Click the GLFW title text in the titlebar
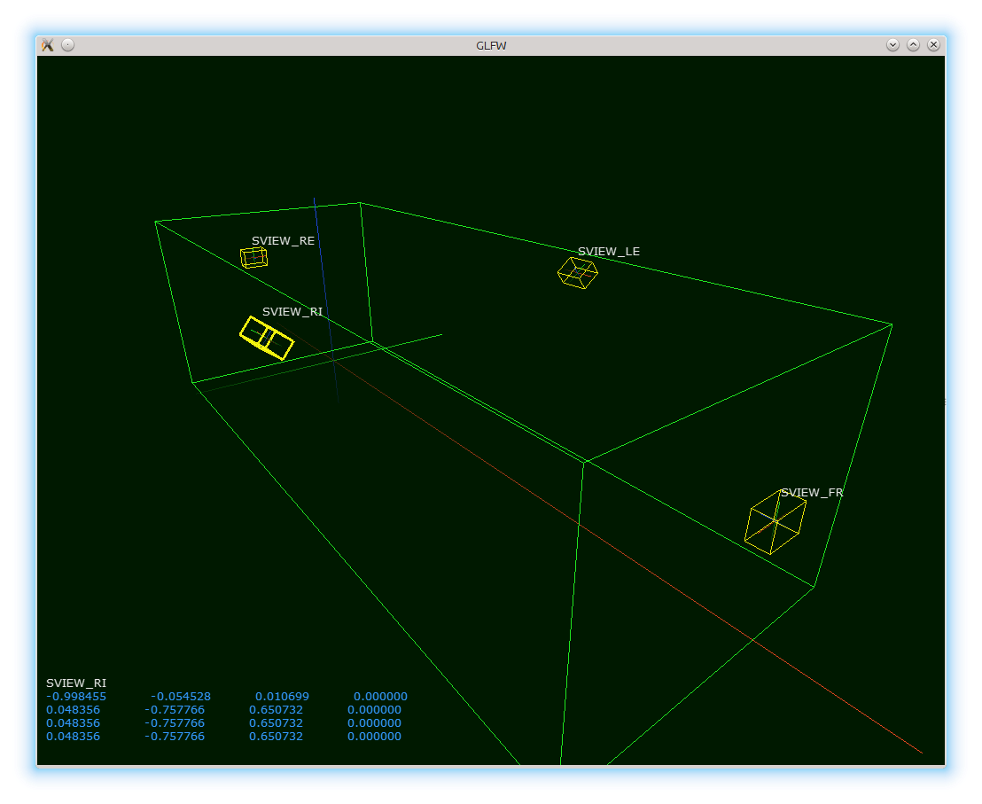The width and height of the screenshot is (982, 804). [x=490, y=44]
